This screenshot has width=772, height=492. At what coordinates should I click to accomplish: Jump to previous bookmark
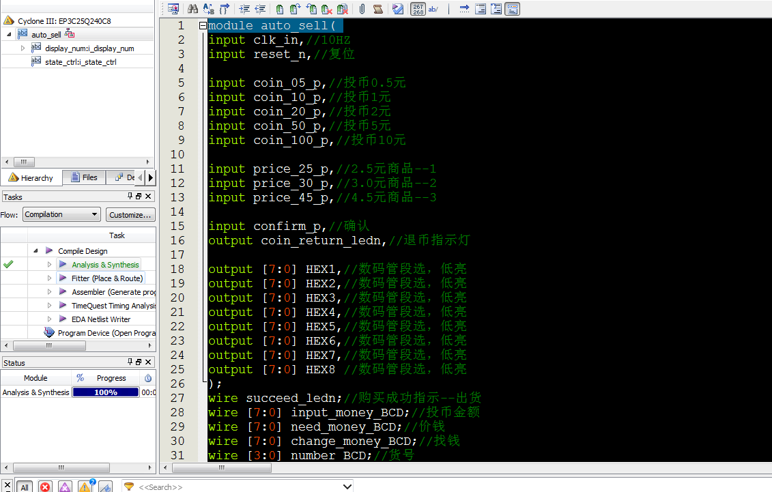(311, 9)
